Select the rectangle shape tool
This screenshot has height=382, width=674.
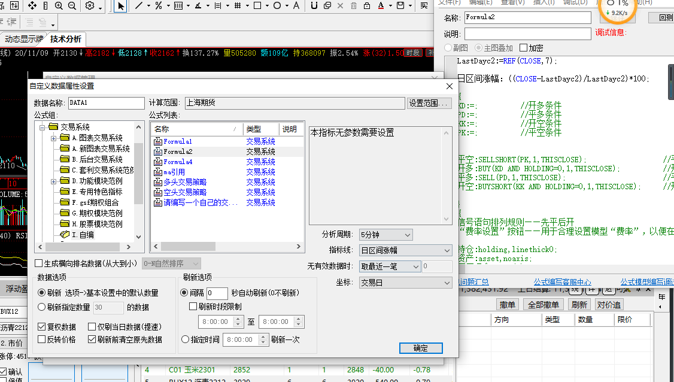[x=257, y=5]
